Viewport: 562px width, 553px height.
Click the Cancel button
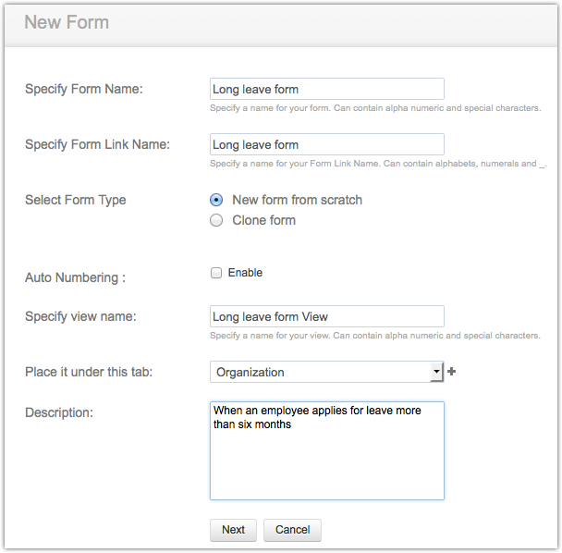[x=292, y=530]
